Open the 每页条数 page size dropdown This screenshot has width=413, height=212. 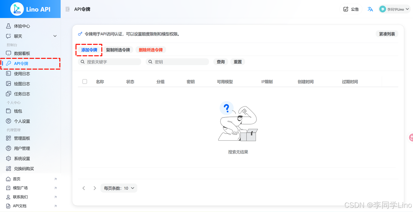pos(119,188)
